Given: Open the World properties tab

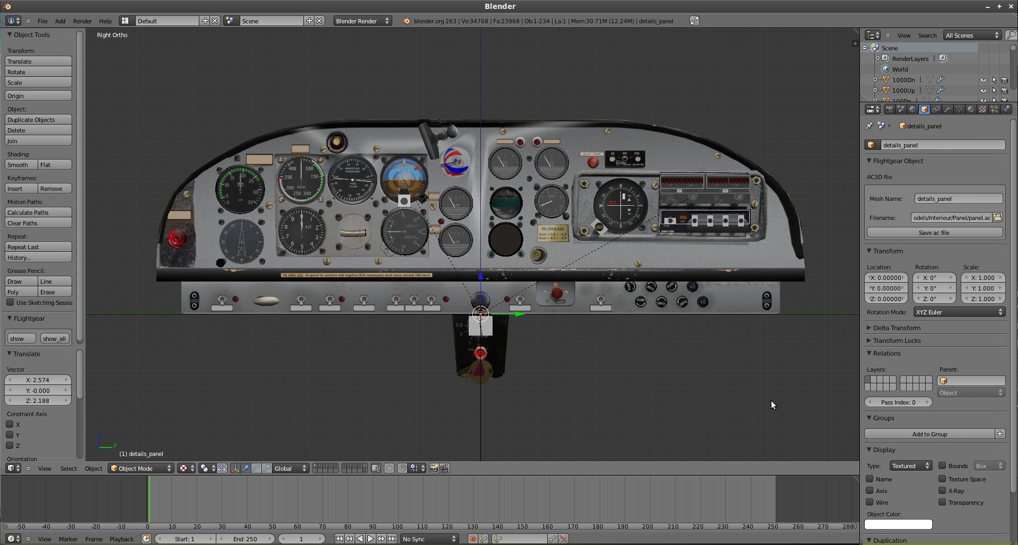Looking at the screenshot, I should pos(912,109).
